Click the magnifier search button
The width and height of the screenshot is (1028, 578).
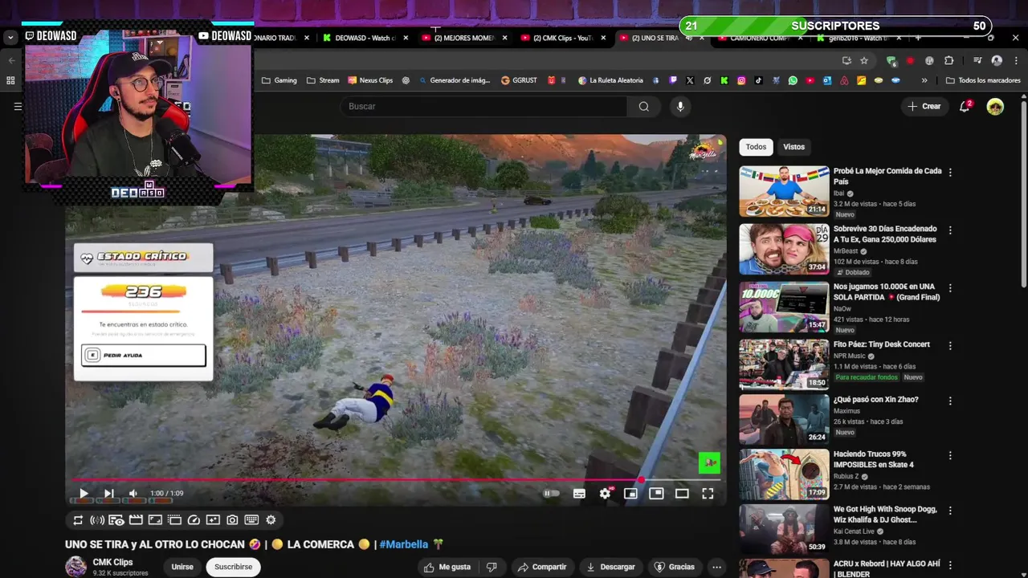pyautogui.click(x=643, y=106)
